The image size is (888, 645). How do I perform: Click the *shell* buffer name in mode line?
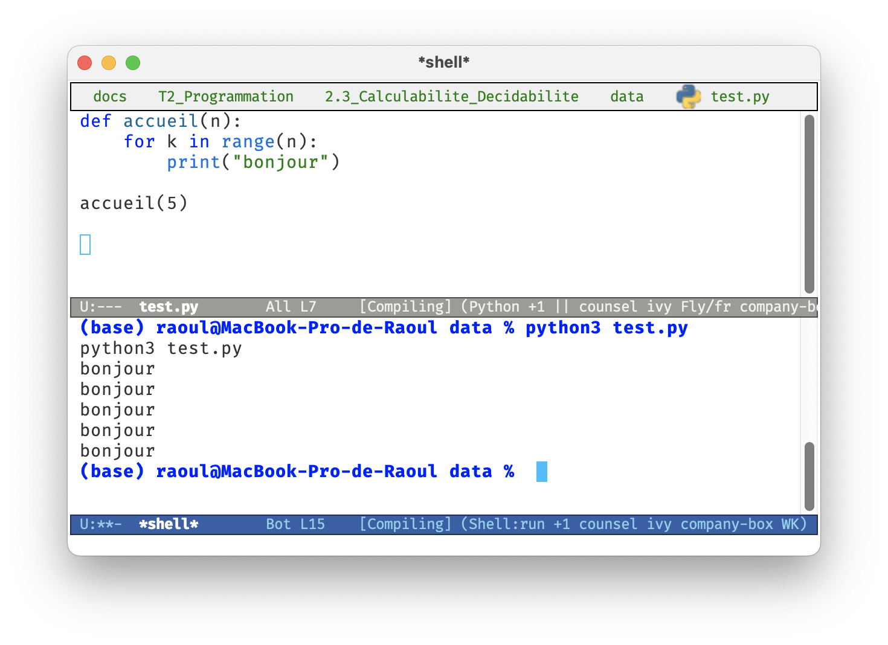(169, 524)
